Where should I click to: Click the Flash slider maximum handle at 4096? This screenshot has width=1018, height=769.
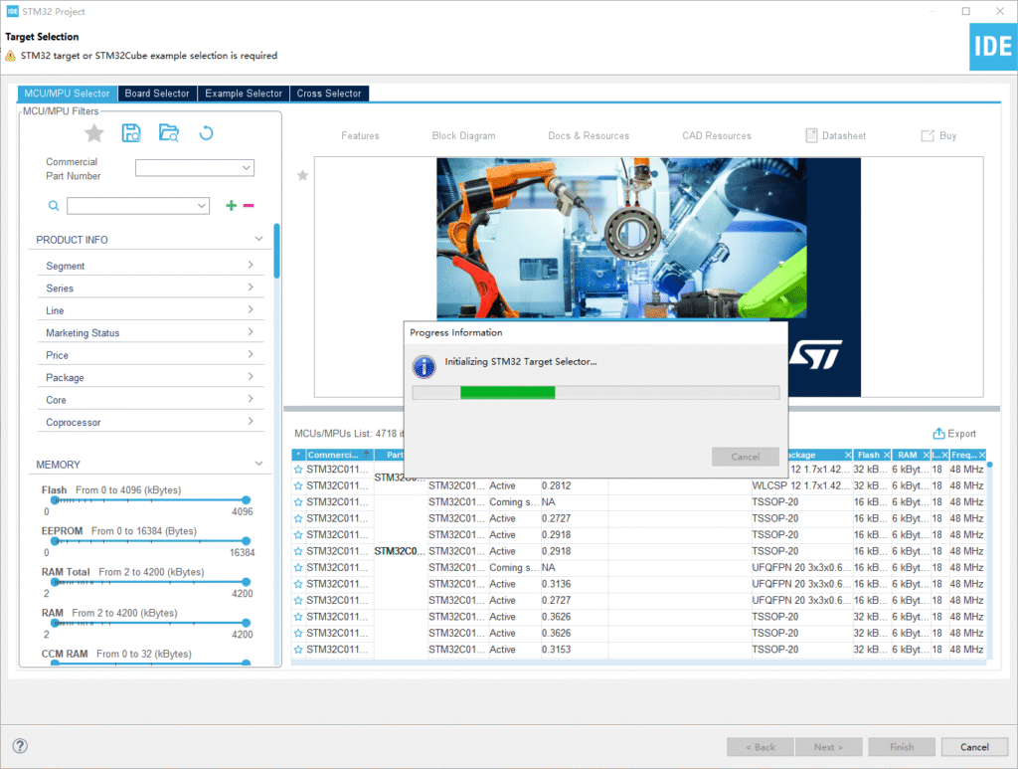pyautogui.click(x=247, y=500)
